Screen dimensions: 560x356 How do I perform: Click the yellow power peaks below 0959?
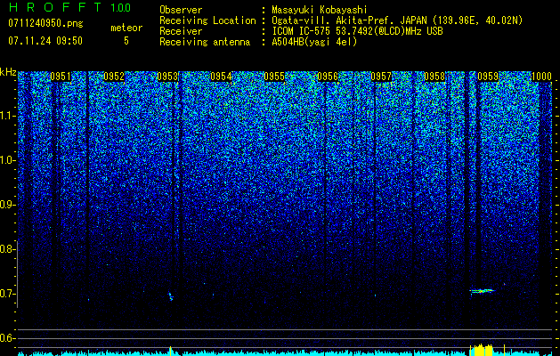(x=482, y=350)
